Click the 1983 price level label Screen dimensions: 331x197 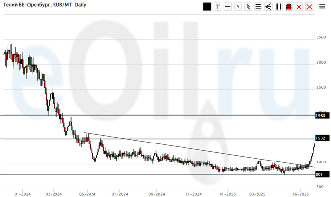320,116
